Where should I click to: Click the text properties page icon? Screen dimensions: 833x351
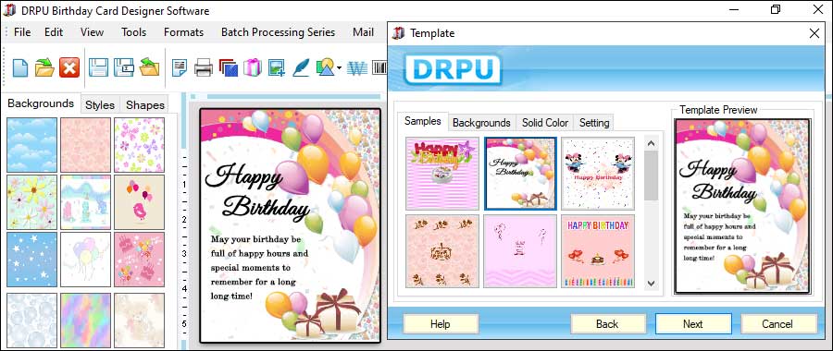point(180,67)
